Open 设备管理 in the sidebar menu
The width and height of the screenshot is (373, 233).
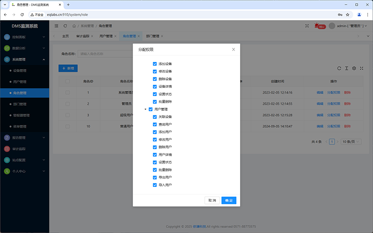click(20, 71)
